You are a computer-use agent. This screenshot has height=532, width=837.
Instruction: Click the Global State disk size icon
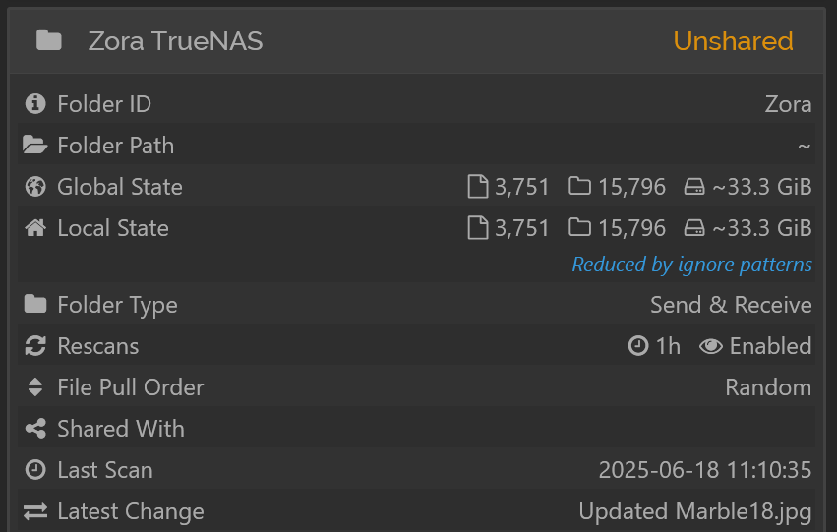(694, 187)
